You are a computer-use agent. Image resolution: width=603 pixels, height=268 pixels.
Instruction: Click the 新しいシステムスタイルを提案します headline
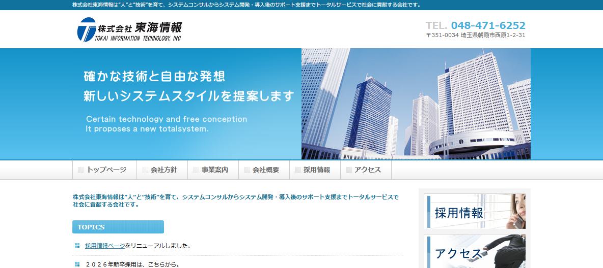[x=189, y=96]
